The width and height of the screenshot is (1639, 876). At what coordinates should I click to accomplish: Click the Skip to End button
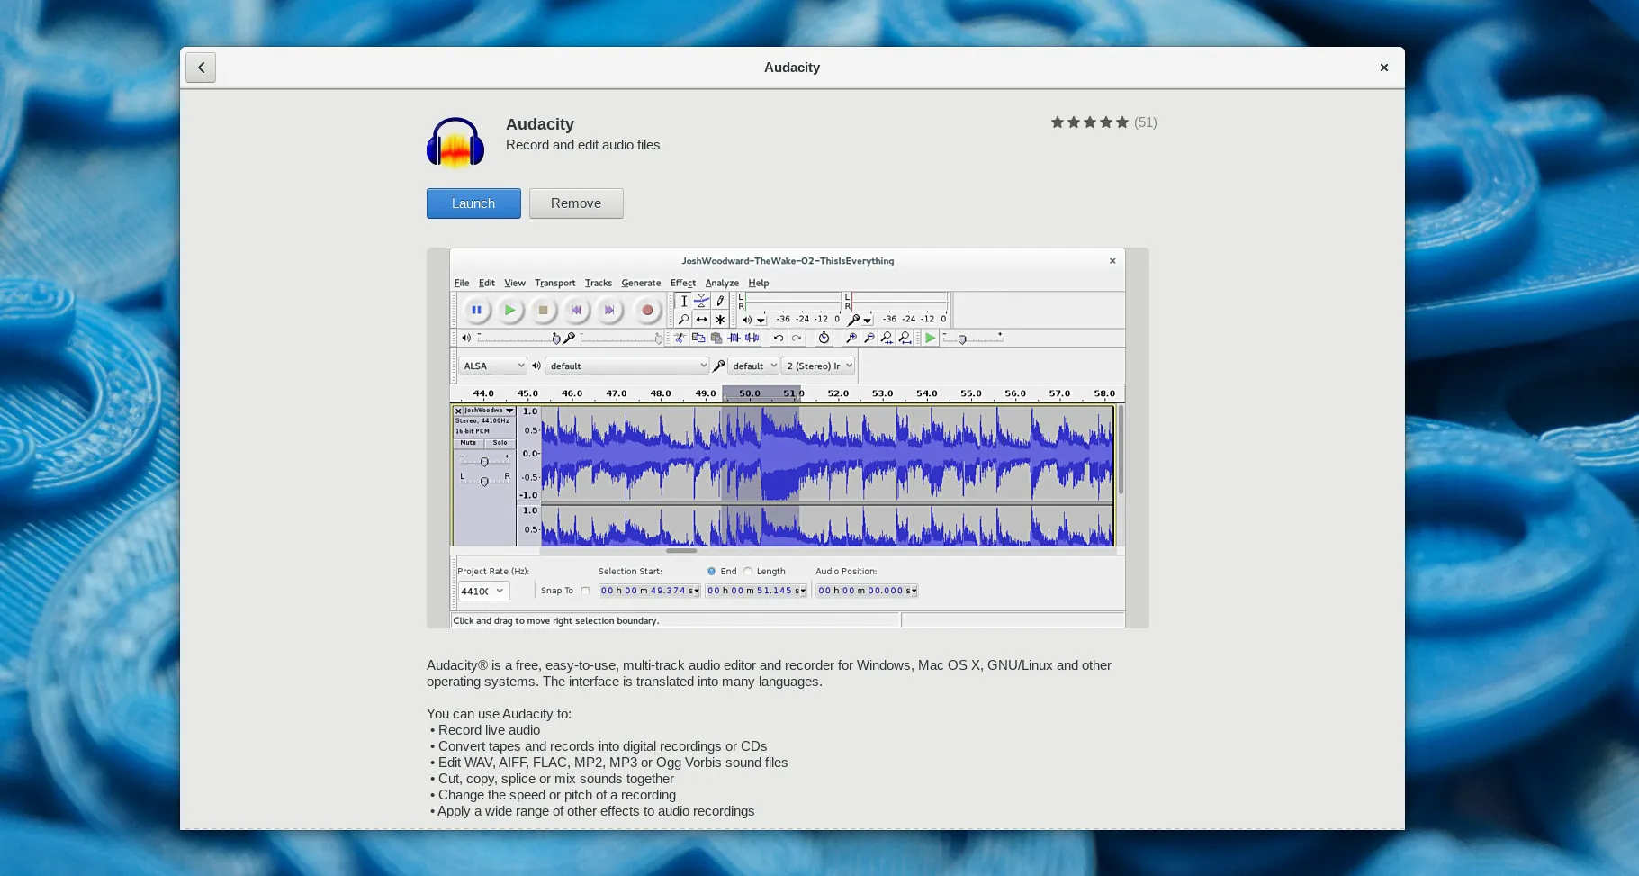coord(609,311)
